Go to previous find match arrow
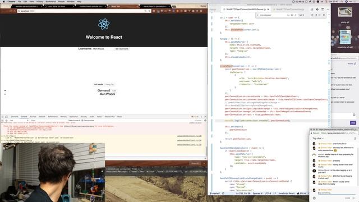 (x=312, y=15)
